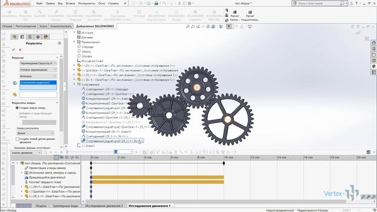The width and height of the screenshot is (377, 212).
Task: Switch to Исследование движения 2 tab
Action: [x=104, y=206]
